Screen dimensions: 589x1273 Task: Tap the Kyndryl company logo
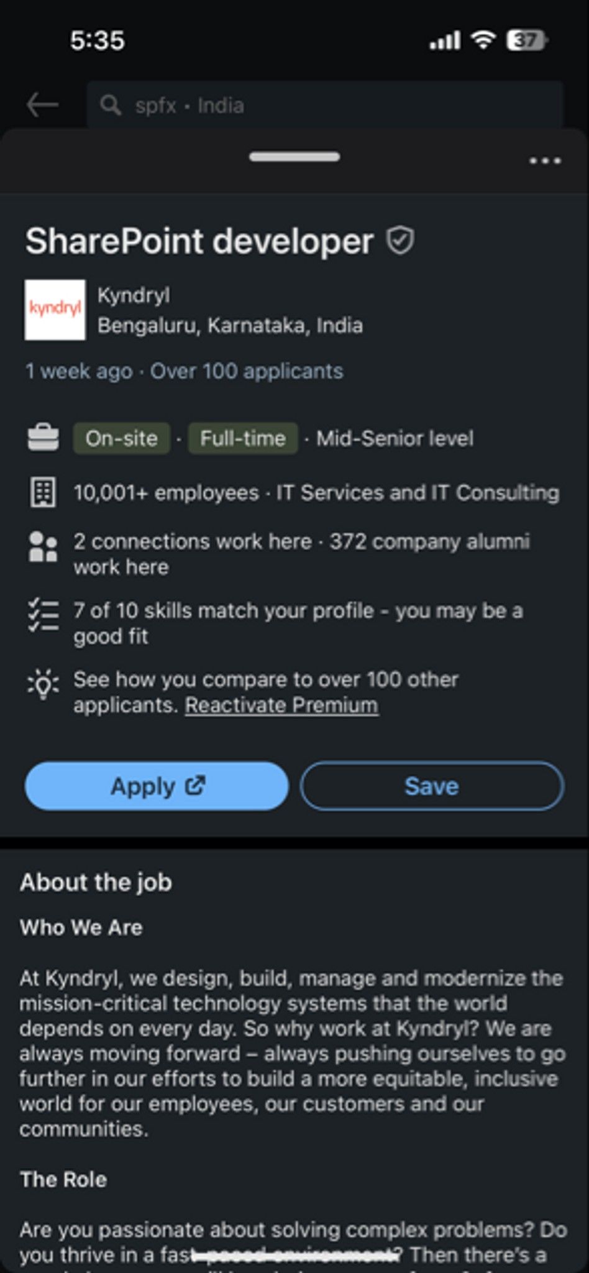pyautogui.click(x=55, y=310)
